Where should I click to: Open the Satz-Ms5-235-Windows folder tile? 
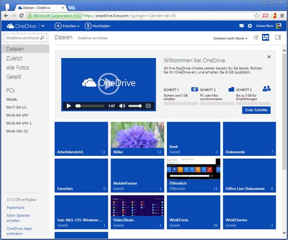[x=81, y=212]
